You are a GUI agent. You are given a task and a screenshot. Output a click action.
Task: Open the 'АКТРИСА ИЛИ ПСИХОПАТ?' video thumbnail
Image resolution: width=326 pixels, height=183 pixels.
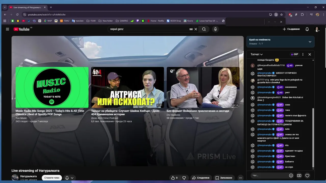[128, 87]
